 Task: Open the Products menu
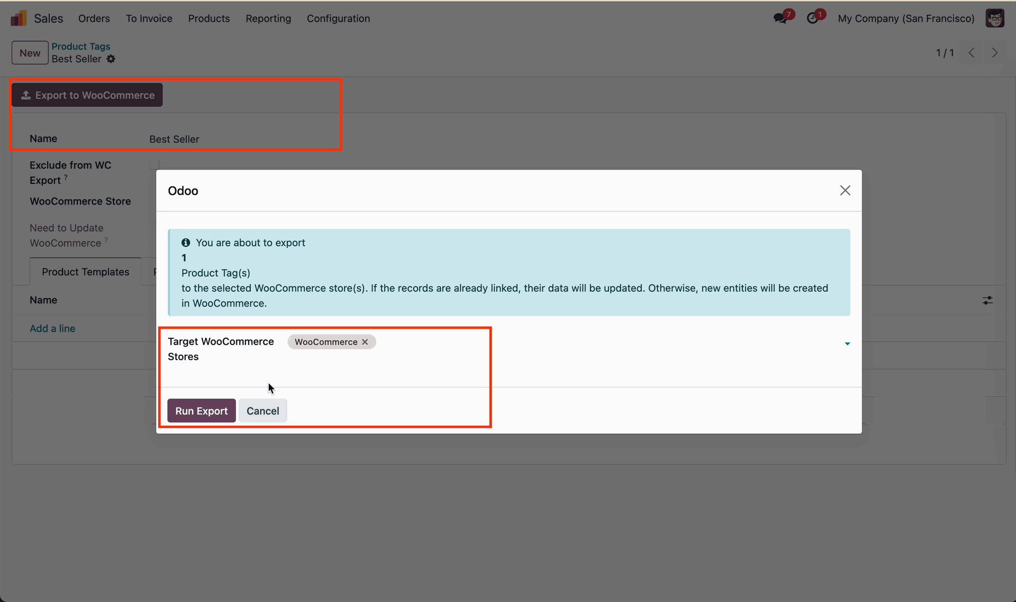pyautogui.click(x=209, y=18)
